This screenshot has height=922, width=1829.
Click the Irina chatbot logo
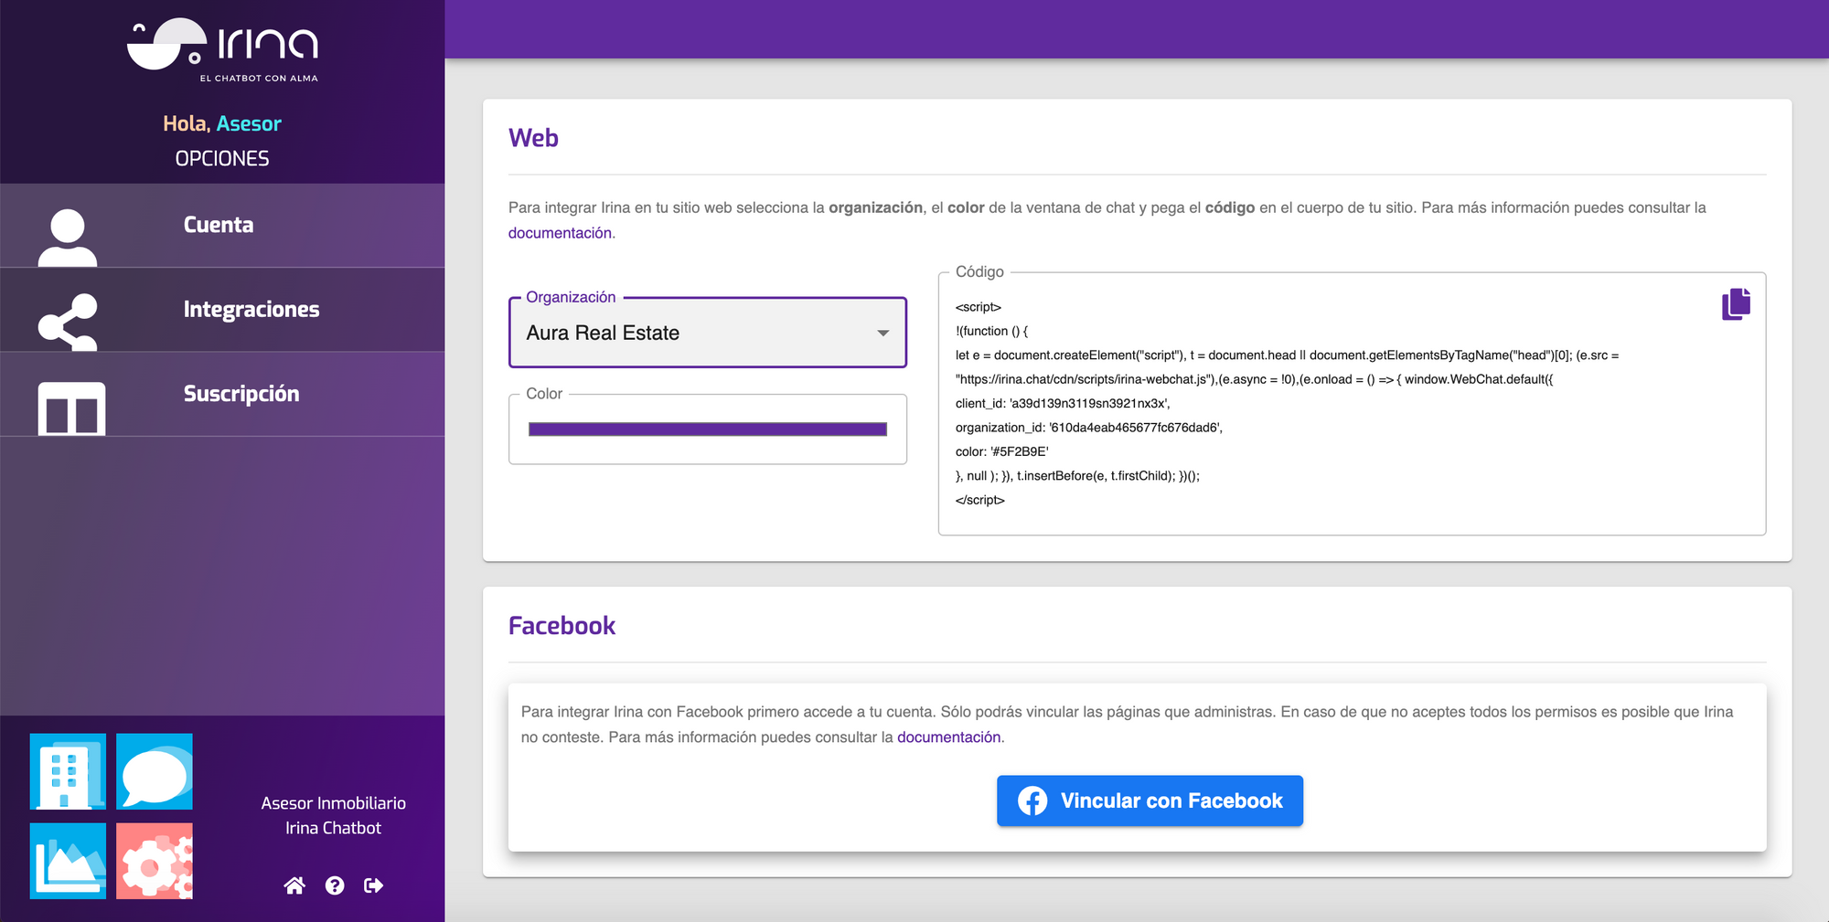[222, 50]
